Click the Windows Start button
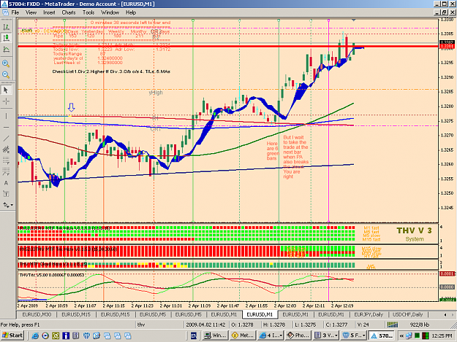Image resolution: width=457 pixels, height=342 pixels. tap(12, 335)
